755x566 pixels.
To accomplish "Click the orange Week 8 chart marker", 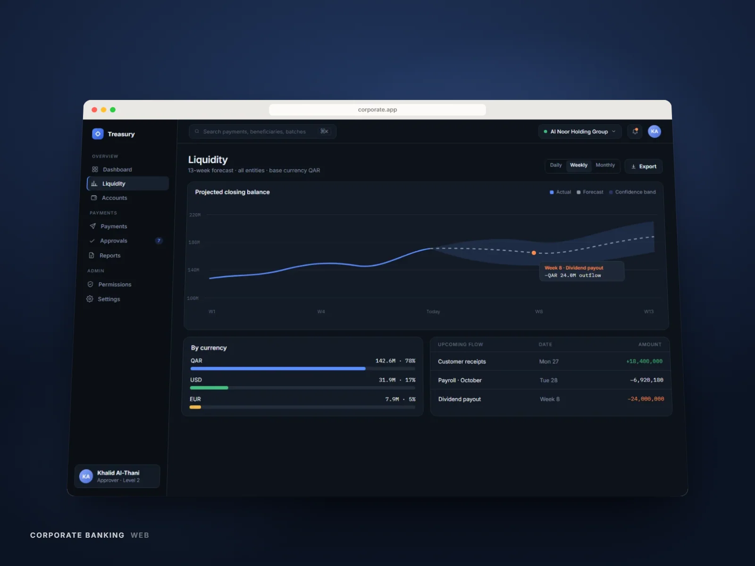I will (x=534, y=253).
